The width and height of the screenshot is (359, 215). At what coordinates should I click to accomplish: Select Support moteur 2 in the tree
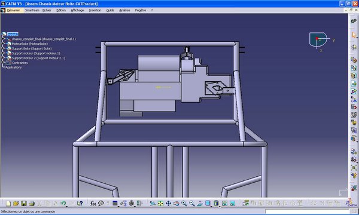(x=38, y=58)
